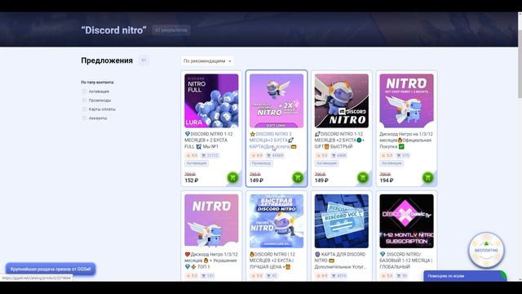Click the Предложения heading
The image size is (522, 294).
click(107, 60)
